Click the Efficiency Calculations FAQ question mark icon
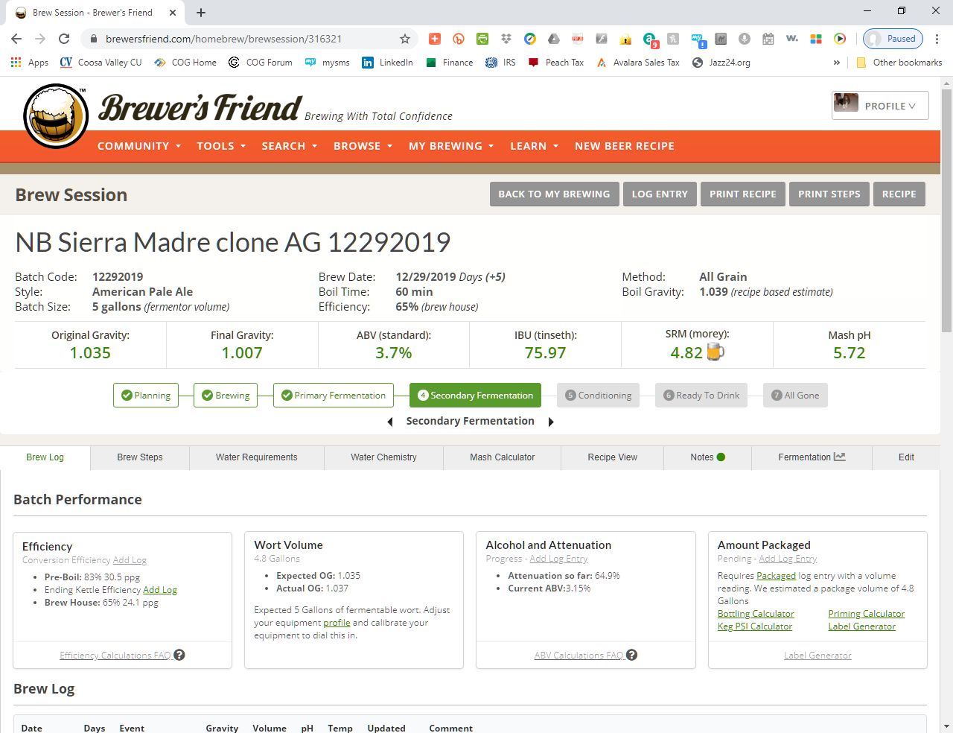This screenshot has height=733, width=953. click(179, 655)
